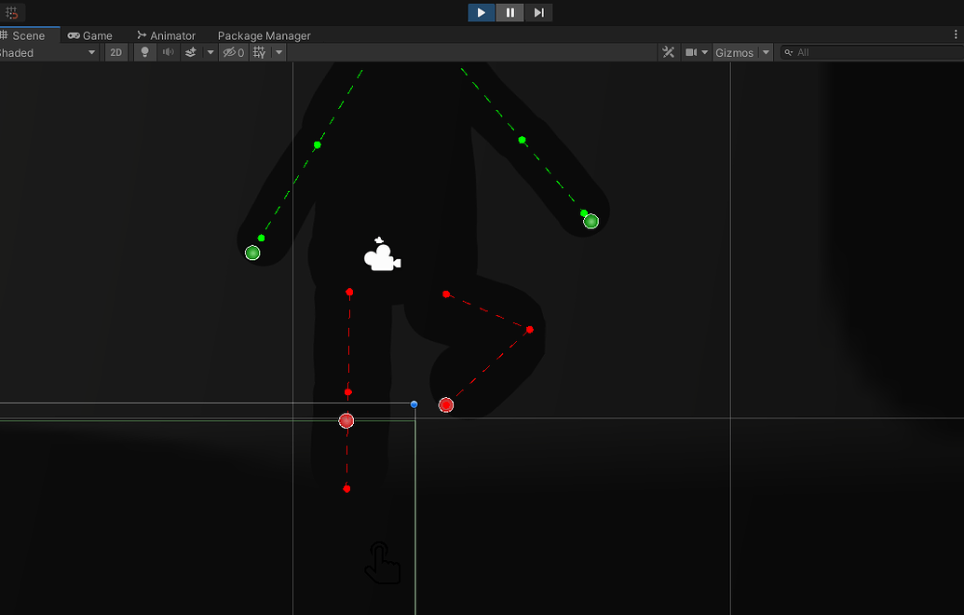This screenshot has width=964, height=615.
Task: Select the scene lighting bulb icon
Action: (x=144, y=52)
